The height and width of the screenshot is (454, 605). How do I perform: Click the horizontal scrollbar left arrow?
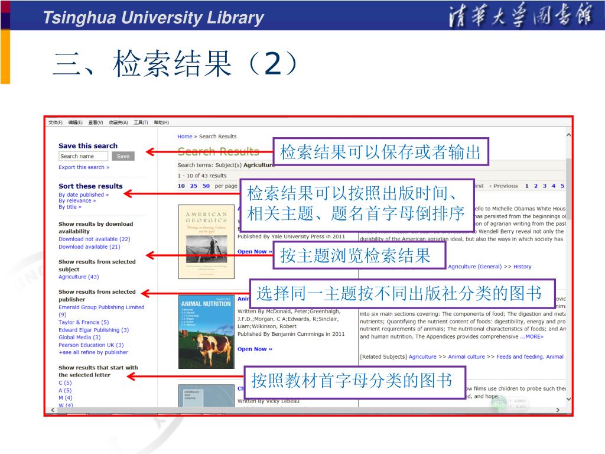pyautogui.click(x=53, y=410)
